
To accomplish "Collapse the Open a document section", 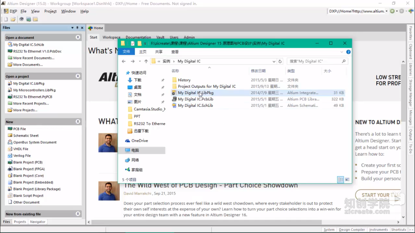I will click(x=78, y=37).
